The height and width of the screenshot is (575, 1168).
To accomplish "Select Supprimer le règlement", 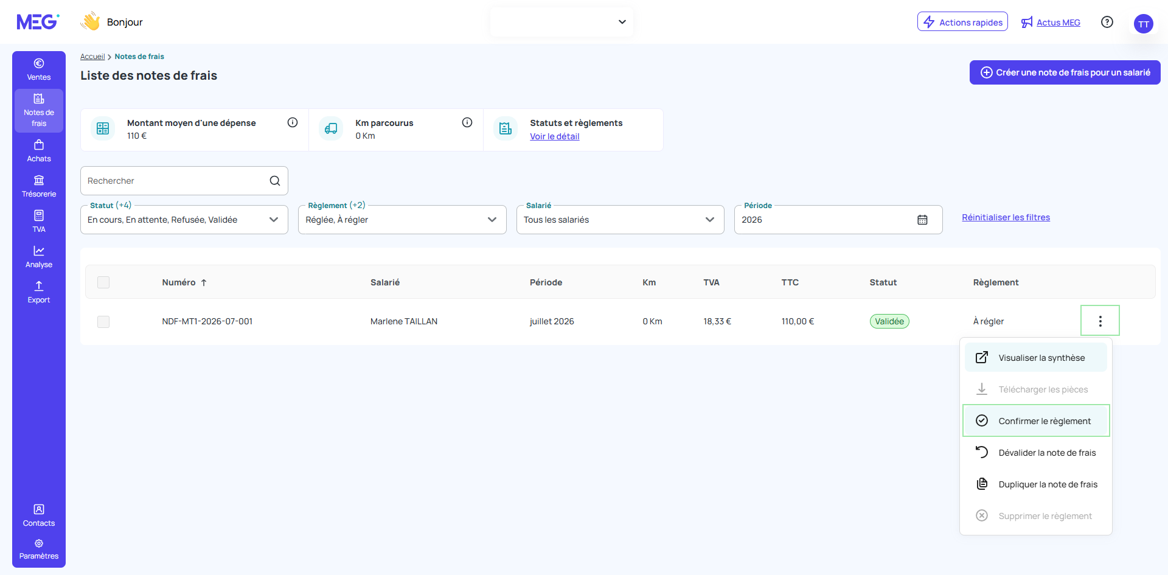I will (1036, 516).
